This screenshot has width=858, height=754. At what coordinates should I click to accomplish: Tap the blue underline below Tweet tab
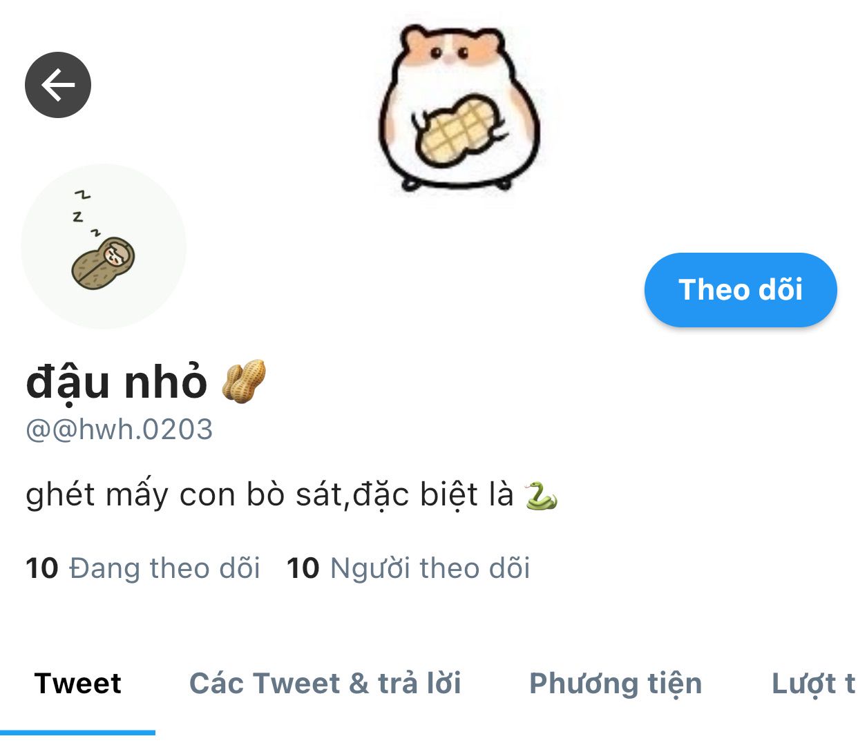click(77, 733)
